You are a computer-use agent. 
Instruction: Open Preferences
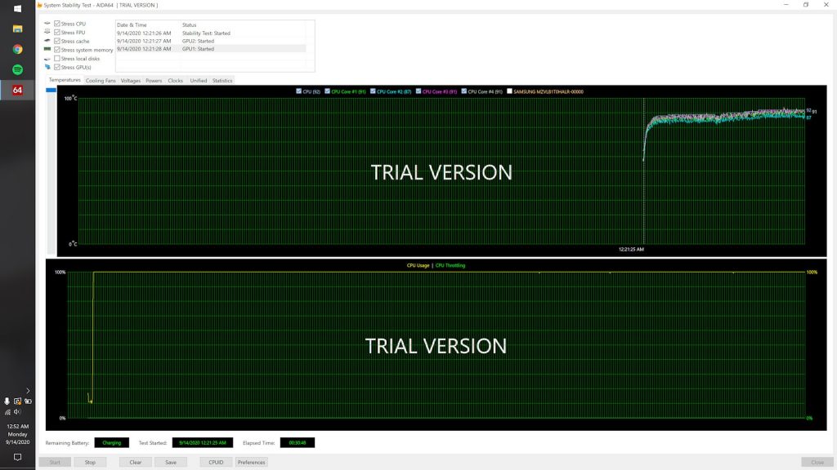(252, 462)
